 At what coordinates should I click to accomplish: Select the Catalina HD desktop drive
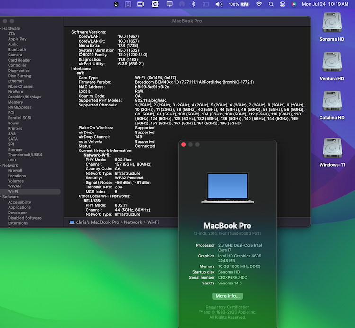pyautogui.click(x=332, y=106)
